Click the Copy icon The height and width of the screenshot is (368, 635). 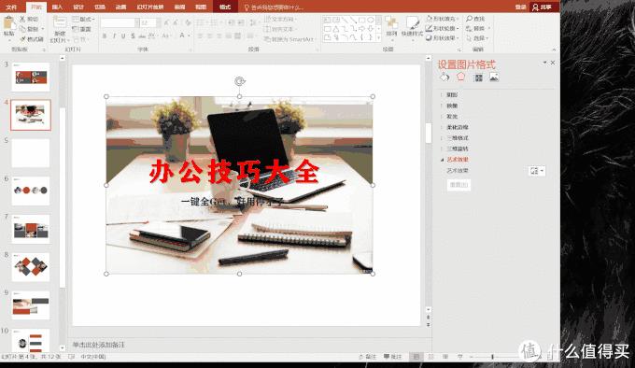click(22, 29)
